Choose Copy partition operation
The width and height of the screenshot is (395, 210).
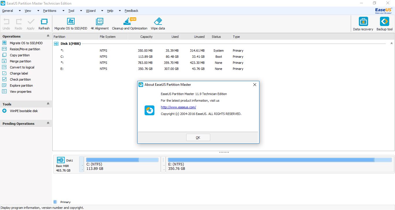[x=20, y=55]
